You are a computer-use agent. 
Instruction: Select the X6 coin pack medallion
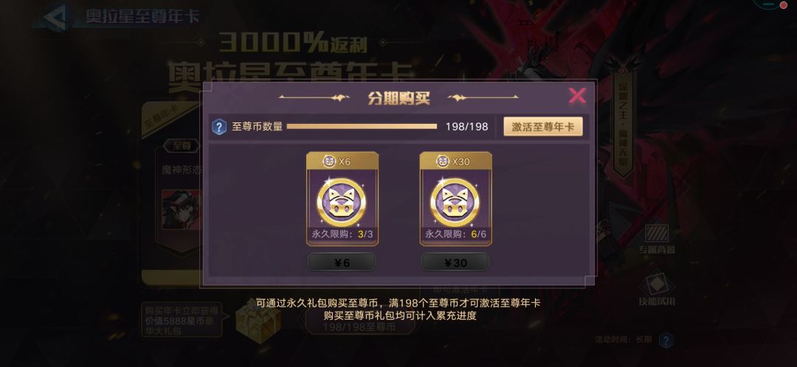[x=342, y=201]
